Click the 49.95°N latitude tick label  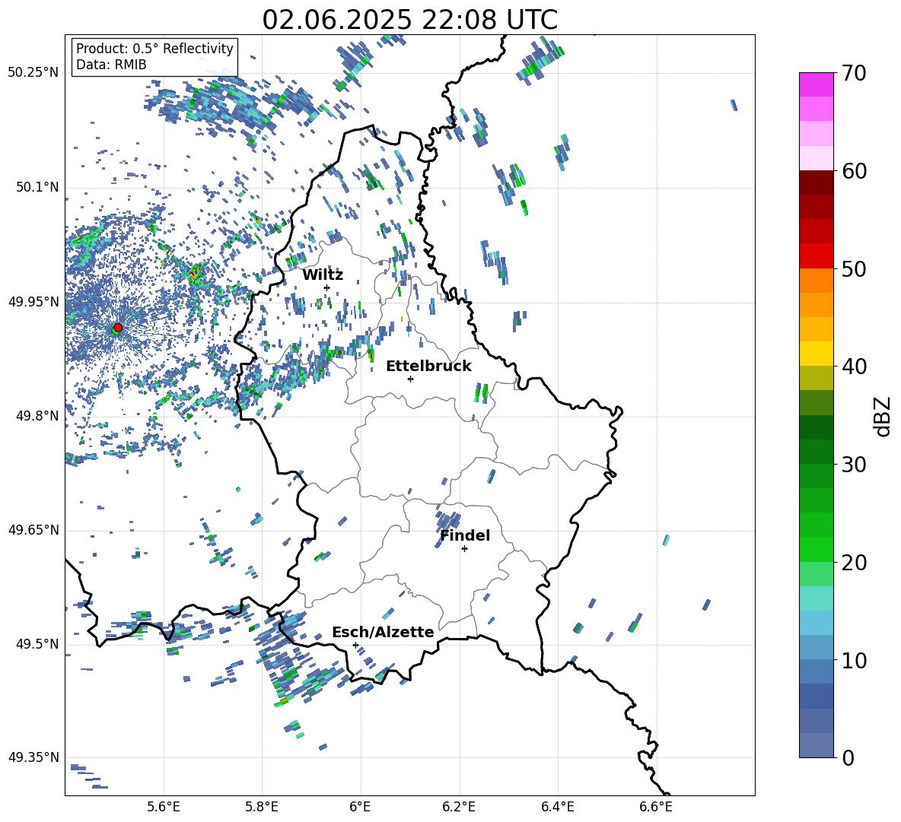33,302
